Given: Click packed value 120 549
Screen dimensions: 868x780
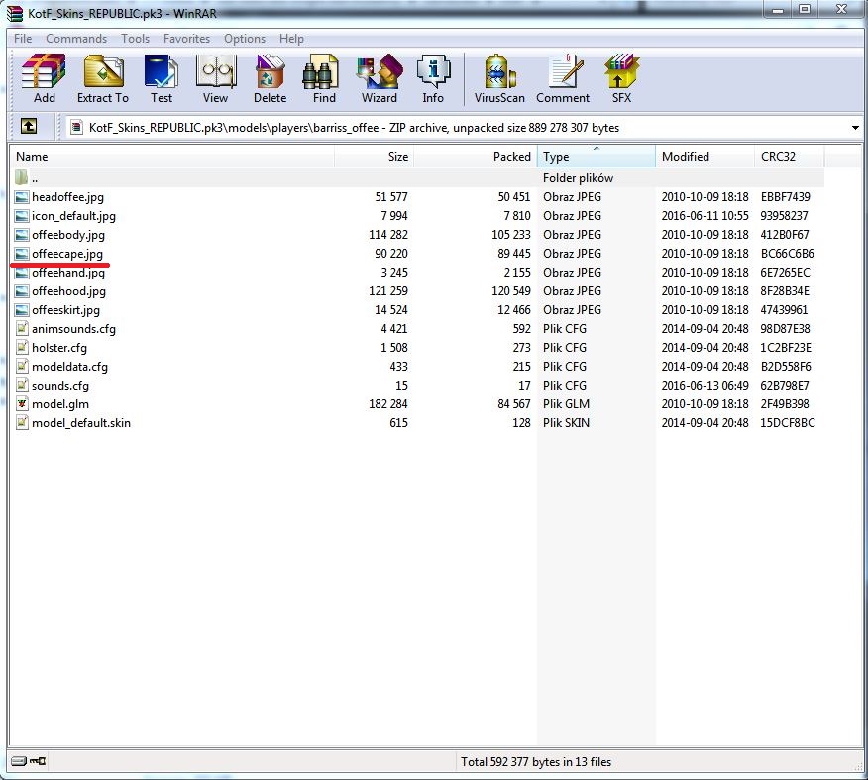Looking at the screenshot, I should tap(511, 291).
